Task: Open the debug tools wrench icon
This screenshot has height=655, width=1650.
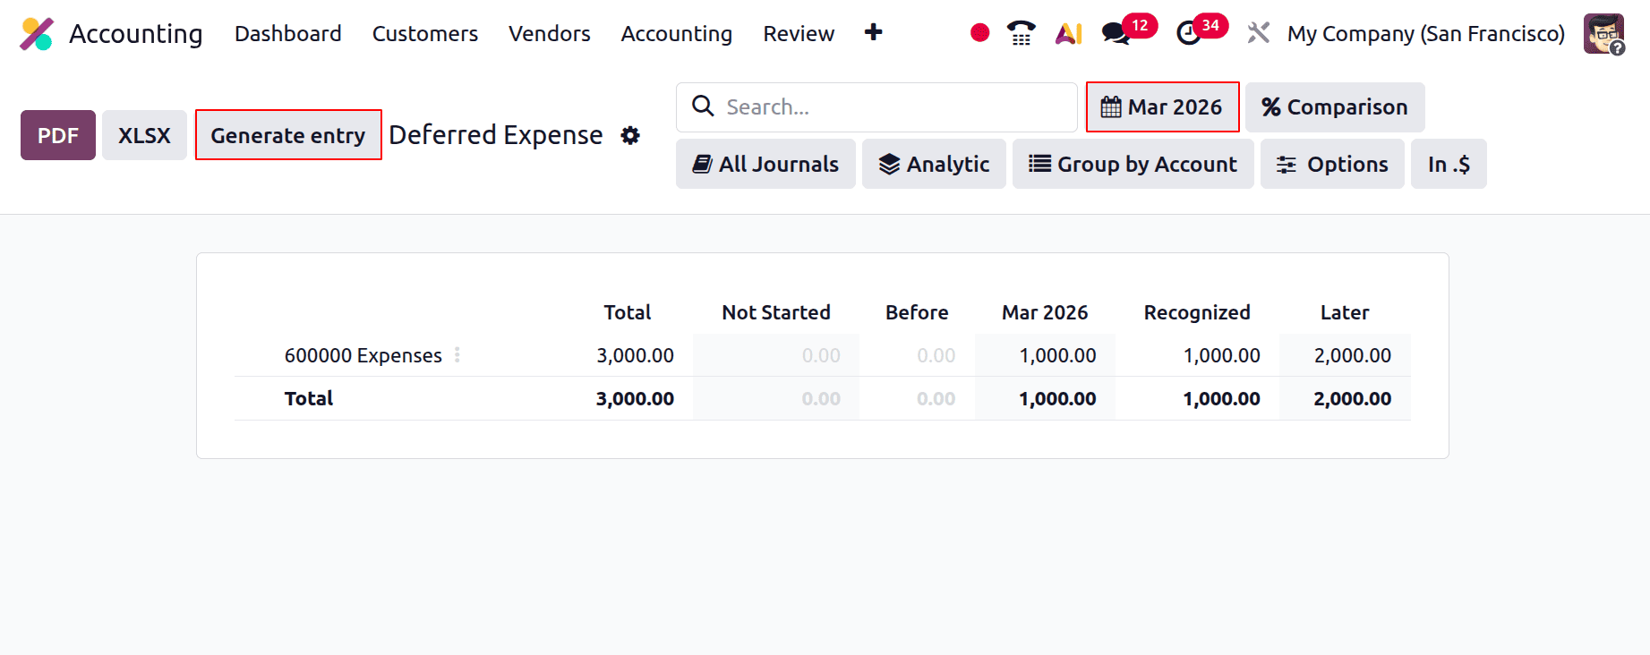Action: point(1258,33)
